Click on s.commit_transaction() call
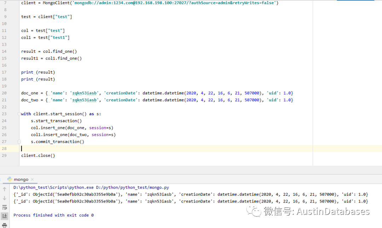 coord(58,142)
